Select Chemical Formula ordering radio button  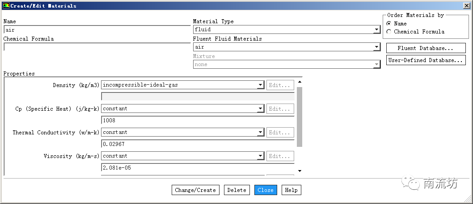pos(389,32)
